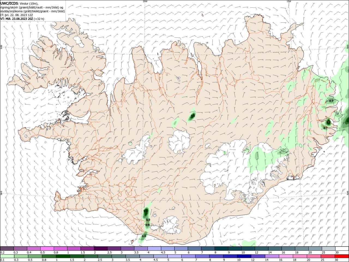Select the violet 12 rain legend swatch
The image size is (349, 262).
(258, 256)
